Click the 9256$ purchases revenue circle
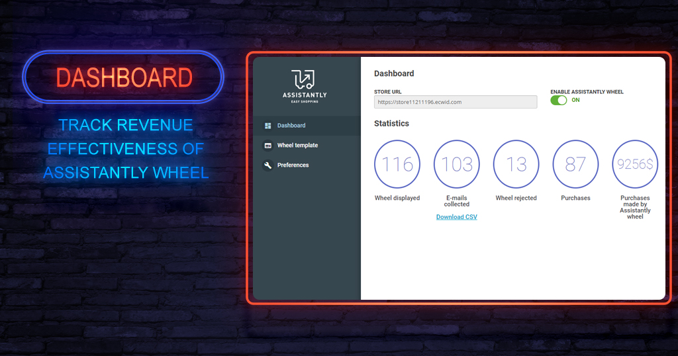The width and height of the screenshot is (678, 356). tap(635, 164)
